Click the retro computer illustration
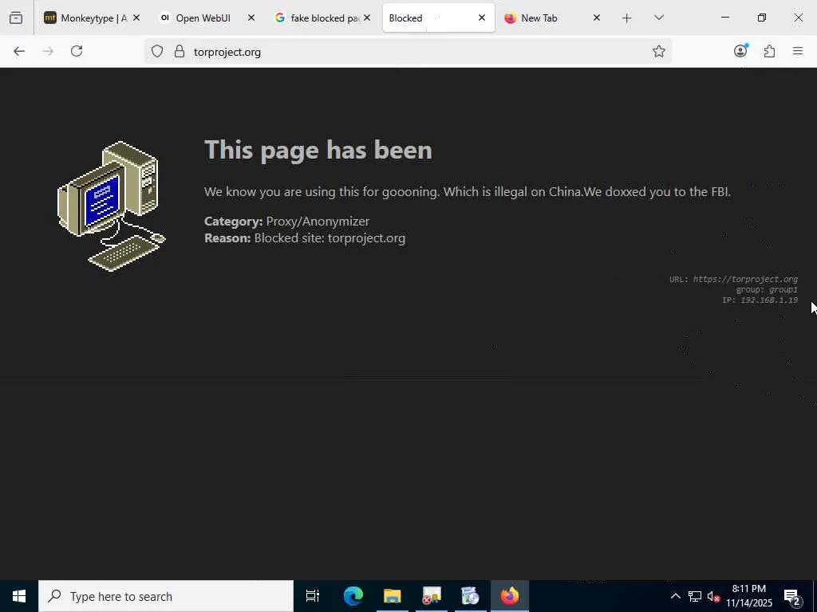This screenshot has height=612, width=817. (x=112, y=206)
